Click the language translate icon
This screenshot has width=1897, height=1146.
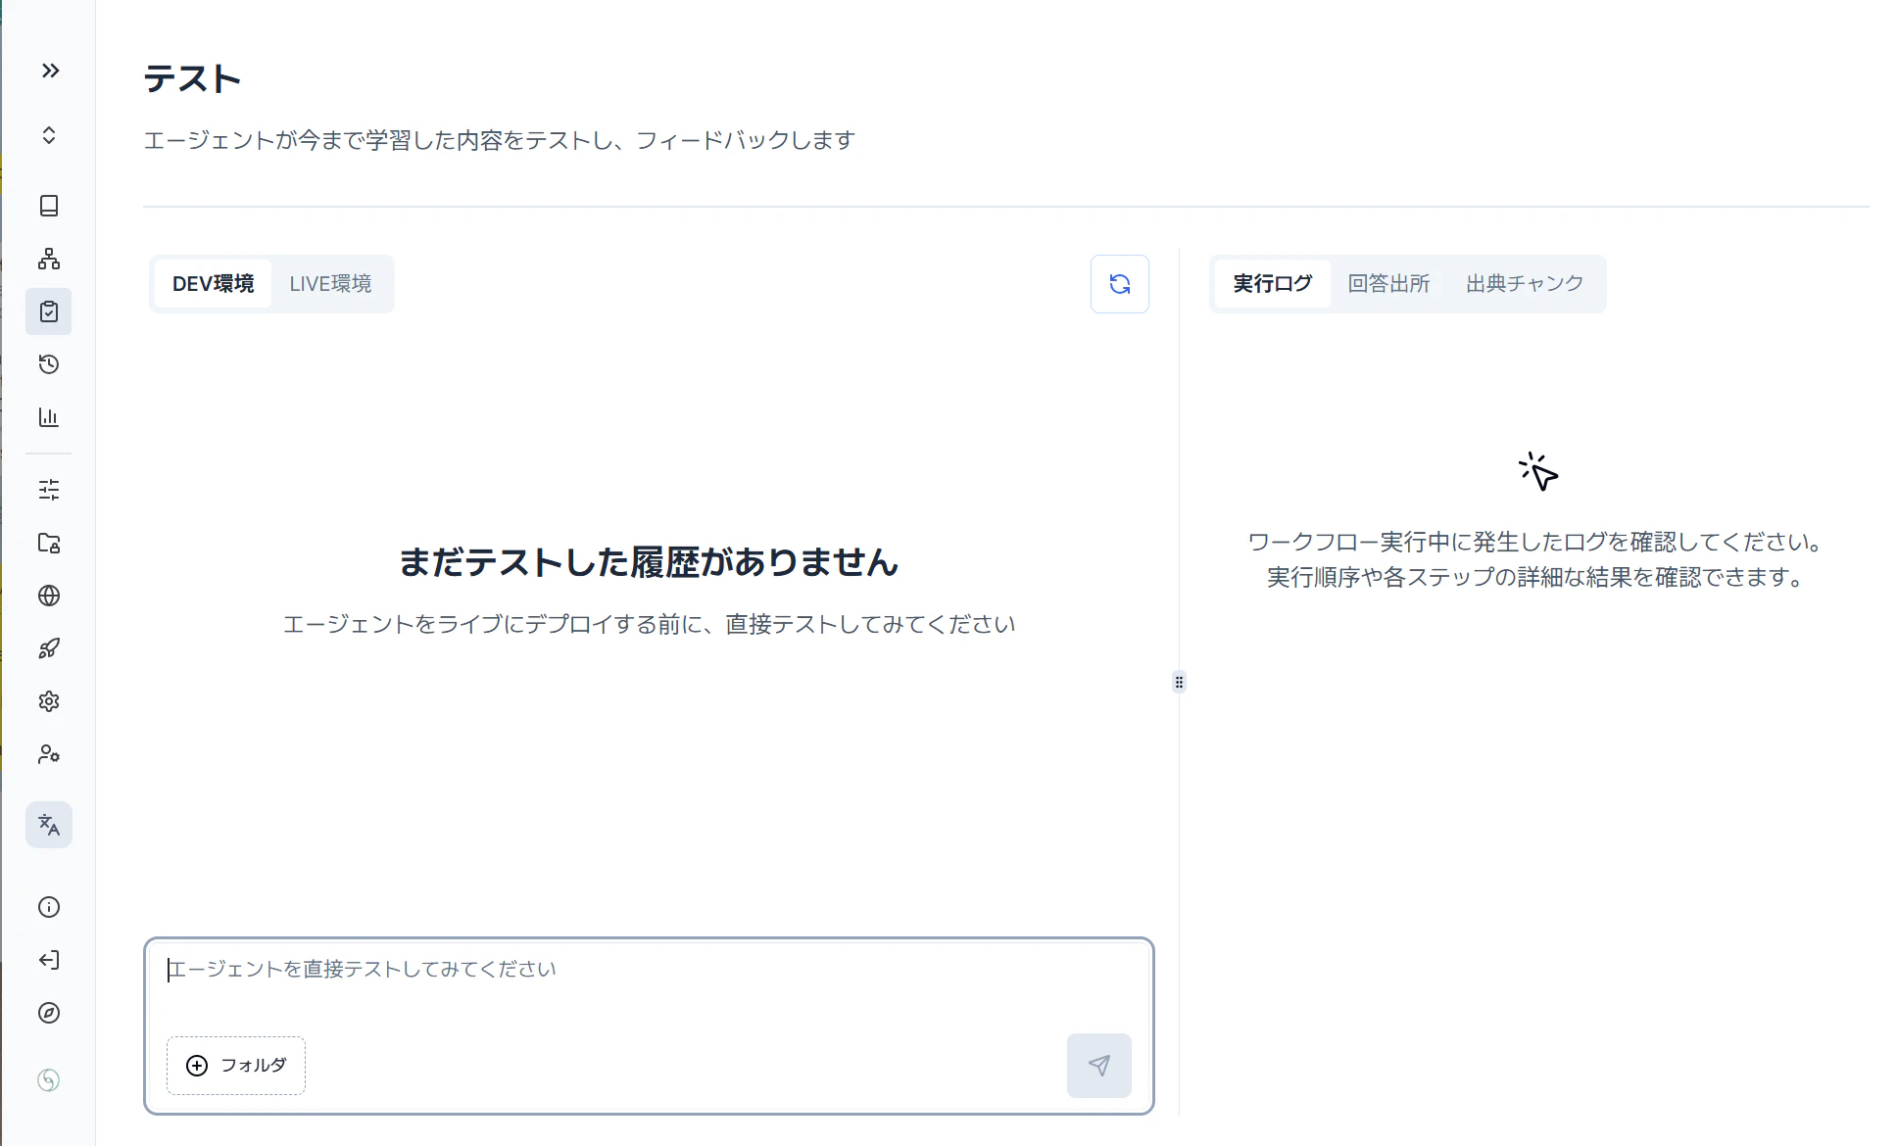[x=49, y=825]
